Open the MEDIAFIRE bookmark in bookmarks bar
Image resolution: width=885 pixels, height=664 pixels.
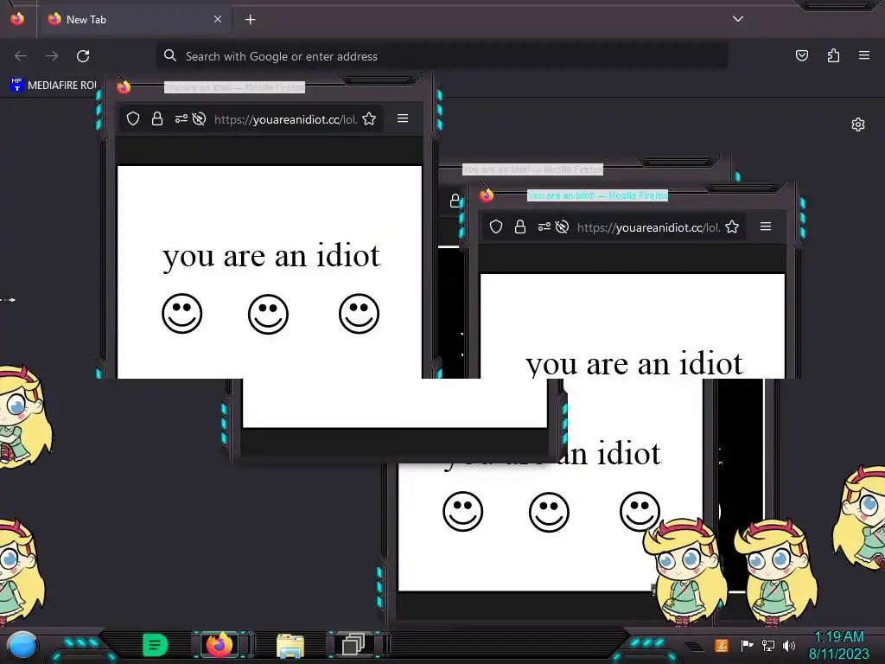[54, 86]
